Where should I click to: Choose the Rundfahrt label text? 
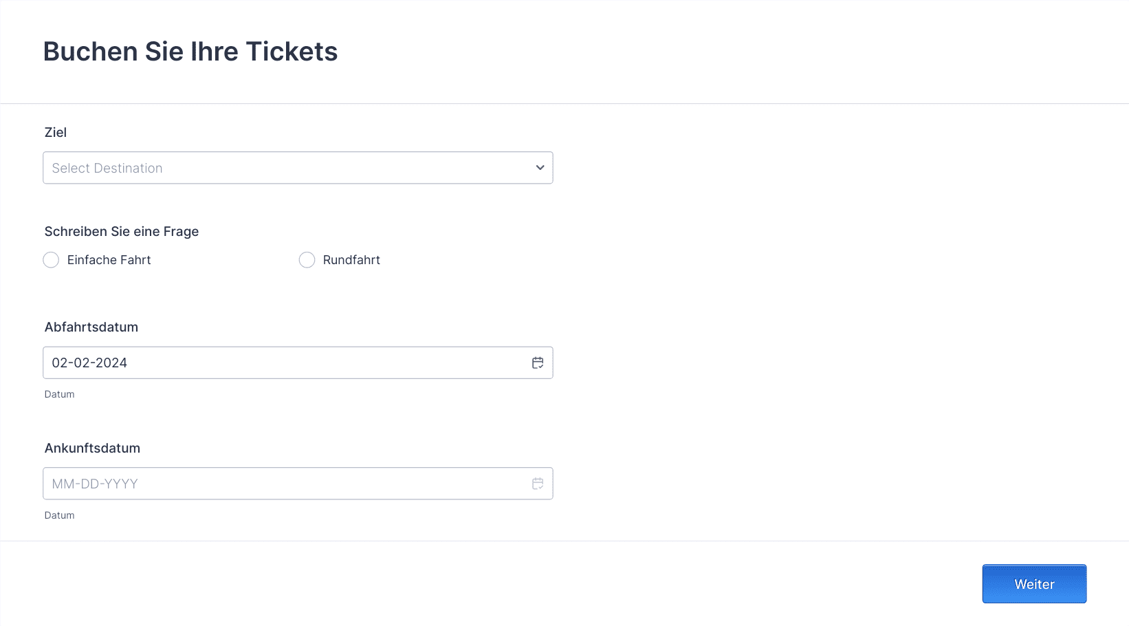[x=351, y=260]
